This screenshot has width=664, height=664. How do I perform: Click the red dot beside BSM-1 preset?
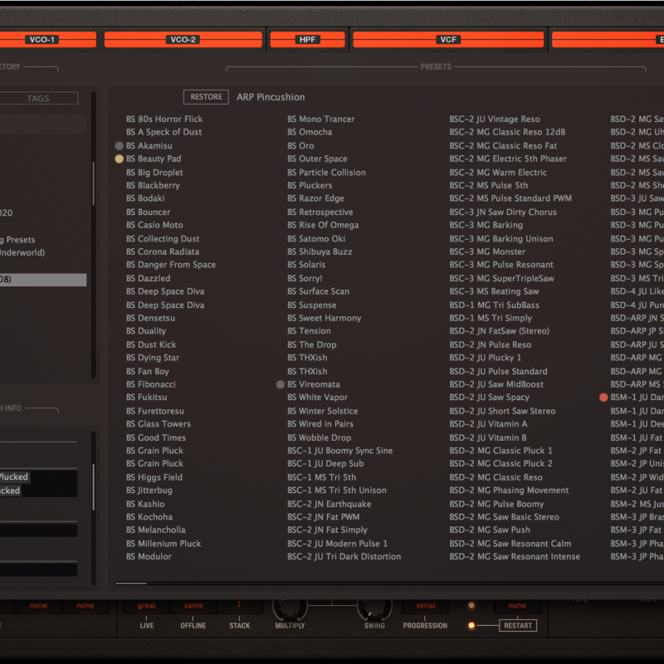coord(603,398)
